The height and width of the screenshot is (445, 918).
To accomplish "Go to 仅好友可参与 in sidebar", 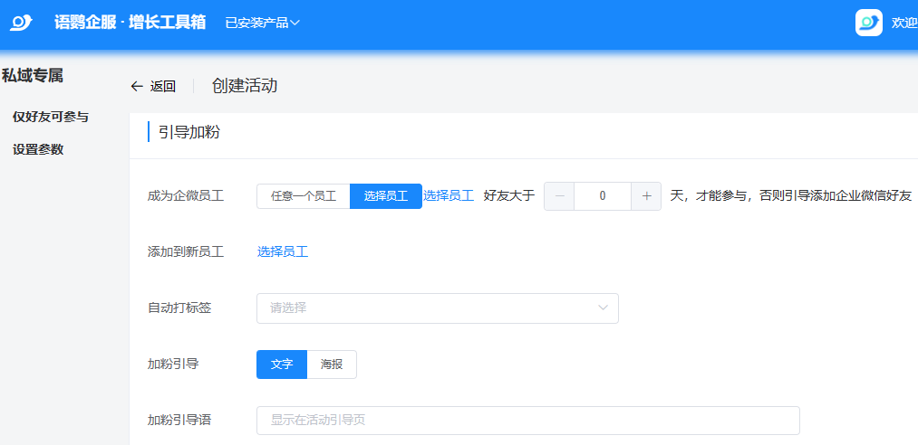I will click(x=51, y=117).
